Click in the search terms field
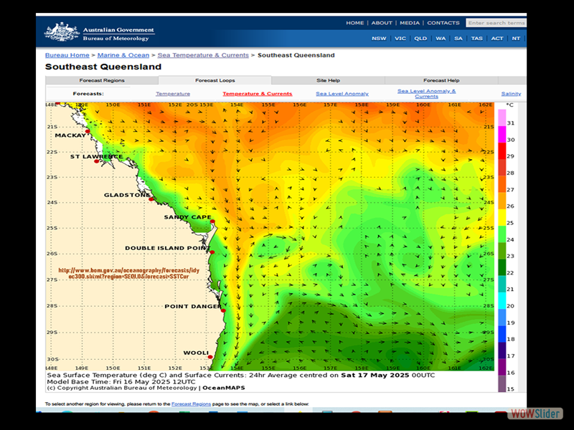This screenshot has width=574, height=430. [x=496, y=23]
